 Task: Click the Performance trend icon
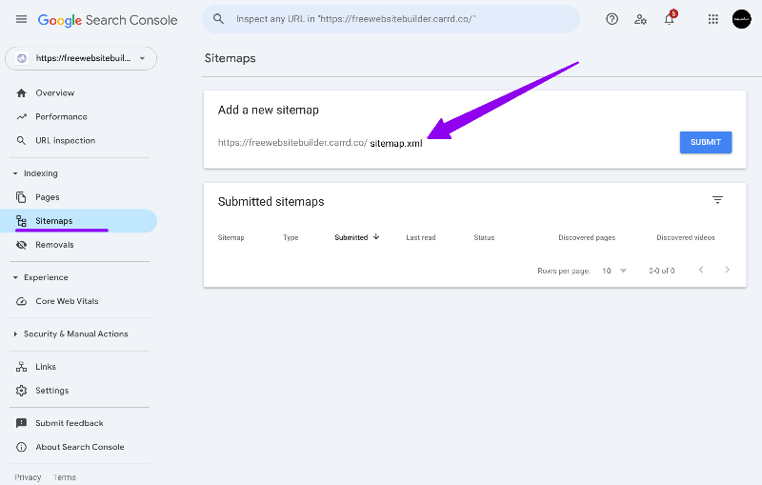(x=21, y=116)
